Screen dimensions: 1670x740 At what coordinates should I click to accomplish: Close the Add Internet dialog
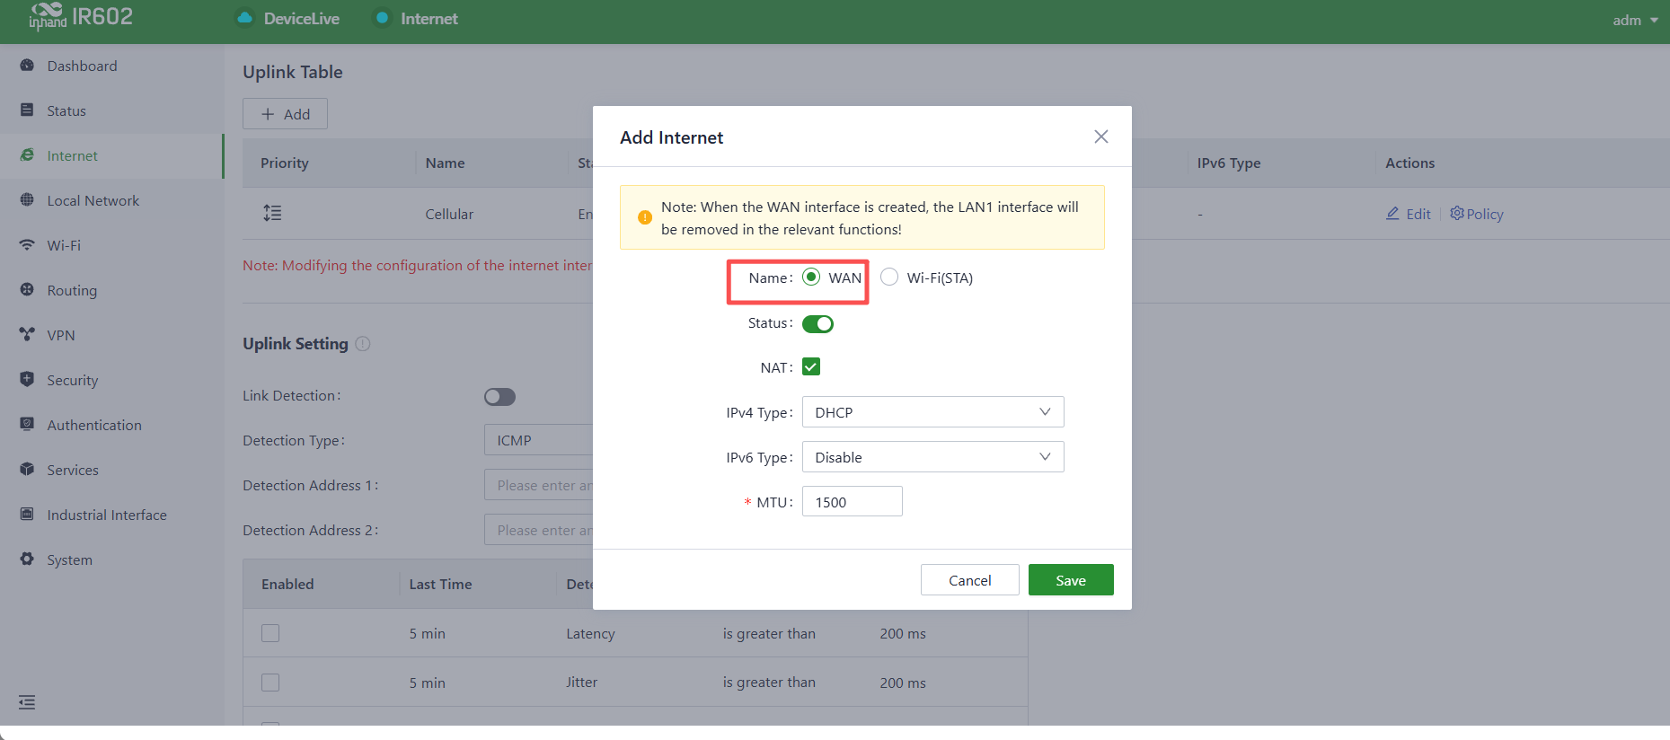pos(1101,137)
